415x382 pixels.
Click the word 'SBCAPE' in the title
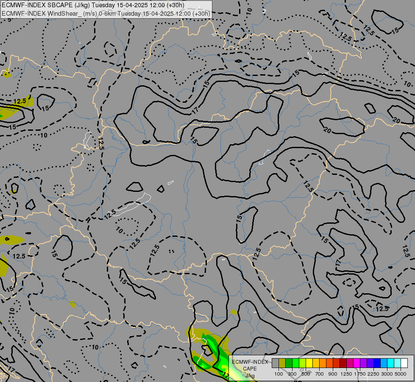coord(61,5)
